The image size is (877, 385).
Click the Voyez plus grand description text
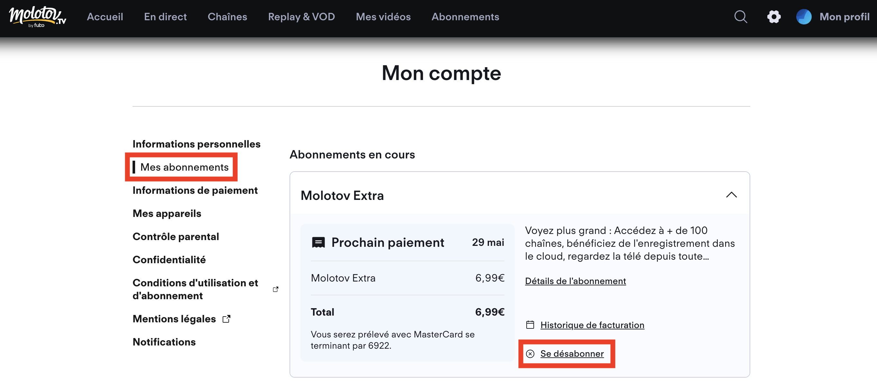(x=630, y=244)
